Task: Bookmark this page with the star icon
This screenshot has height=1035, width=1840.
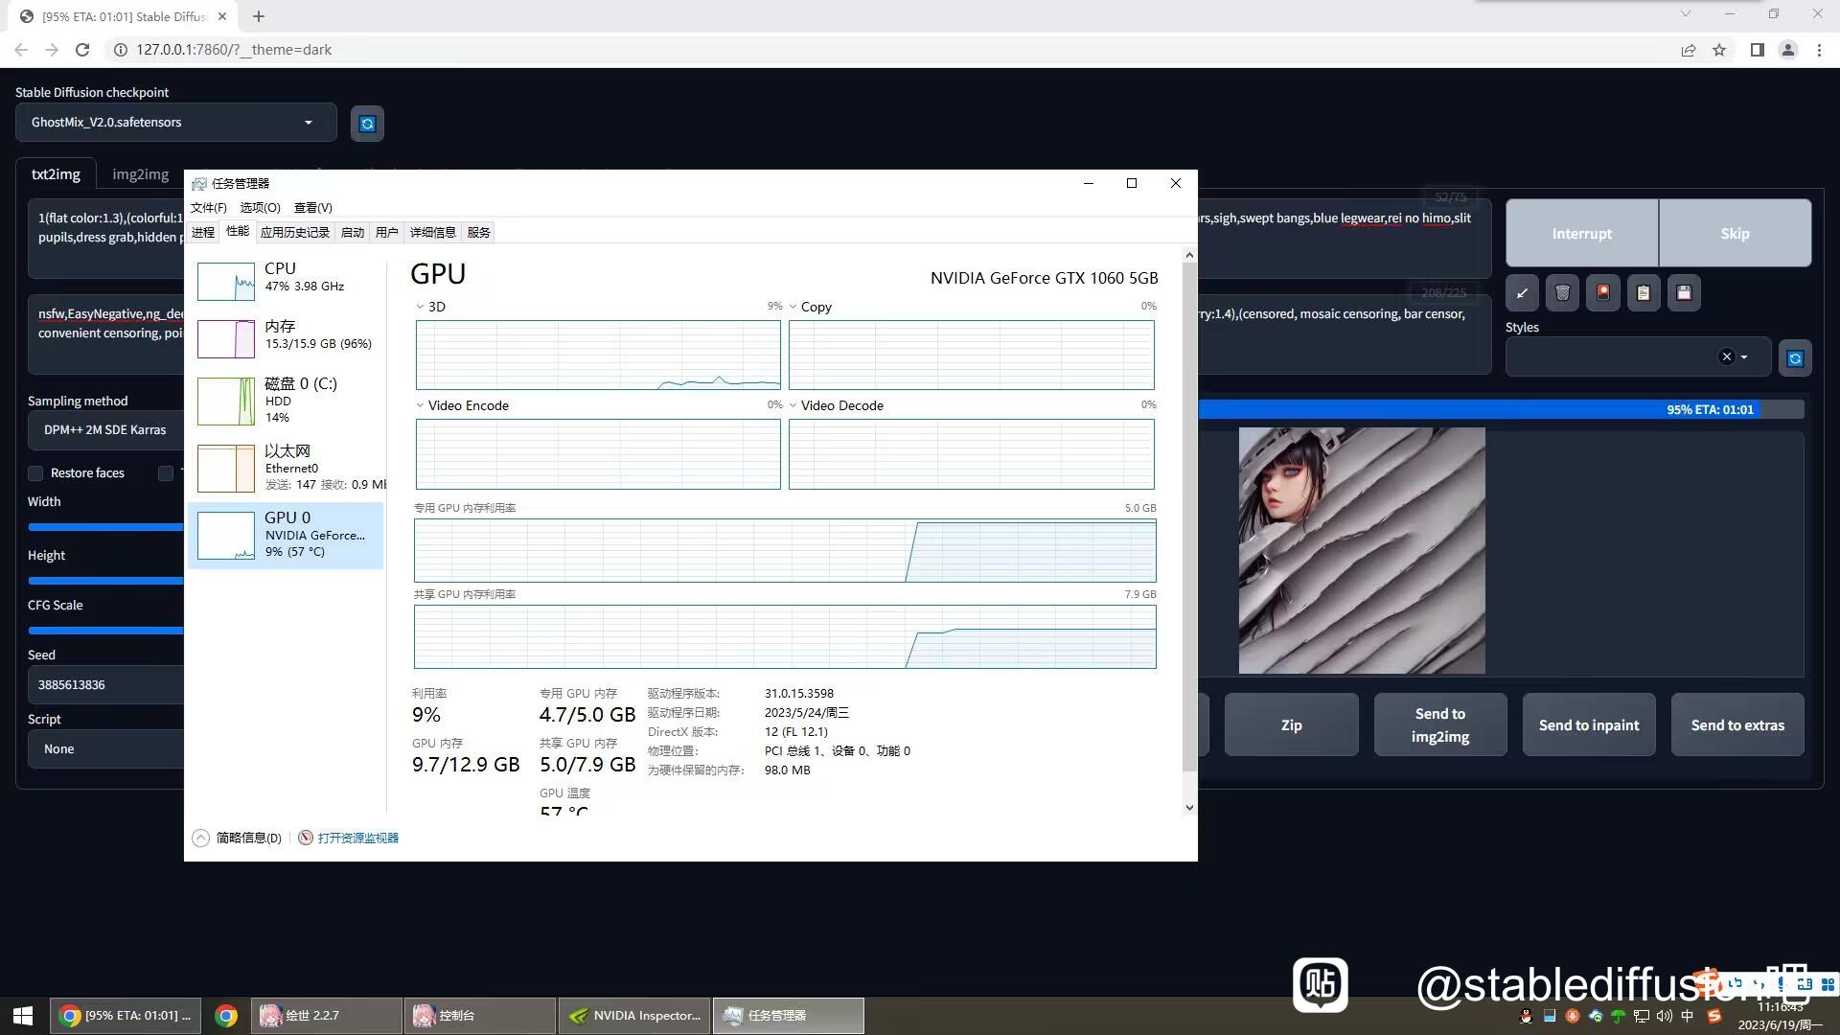Action: click(x=1719, y=50)
